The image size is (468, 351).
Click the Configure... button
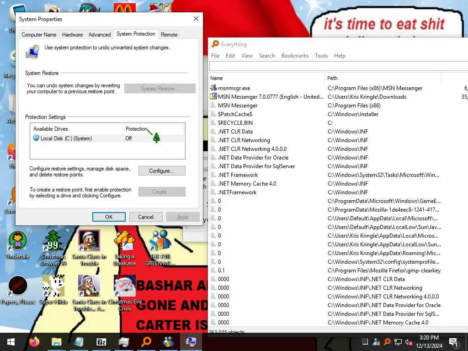click(x=162, y=171)
